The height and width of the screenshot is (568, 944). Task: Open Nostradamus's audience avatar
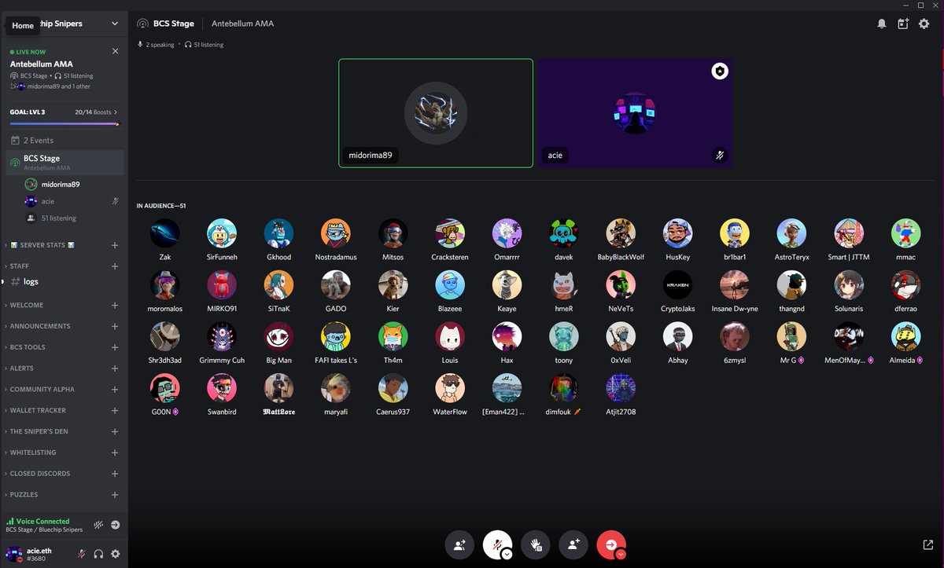point(335,233)
